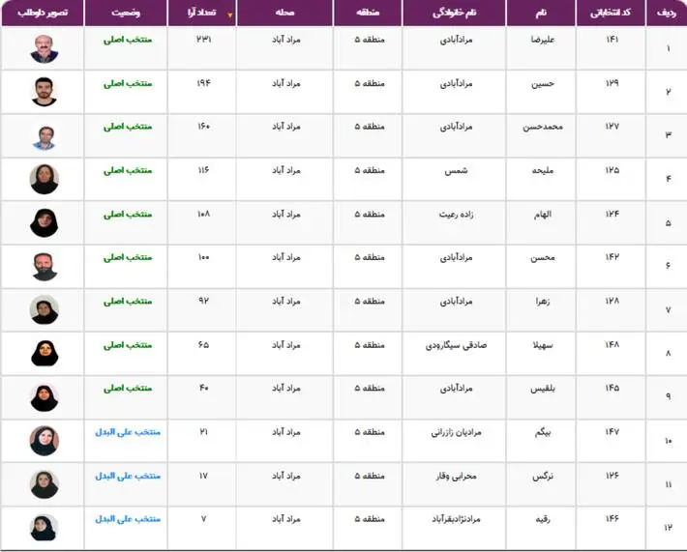Select the name cell نرگس
This screenshot has height=552, width=687.
click(543, 476)
